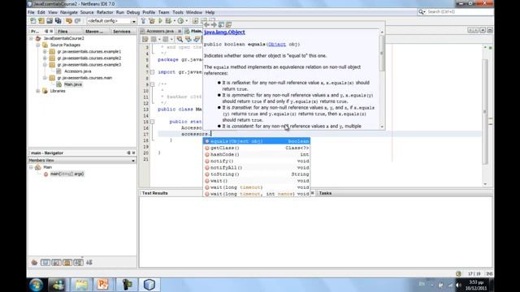Click the editor vertical scrollbar
Viewport: 520px width, 292px height.
pos(485,112)
